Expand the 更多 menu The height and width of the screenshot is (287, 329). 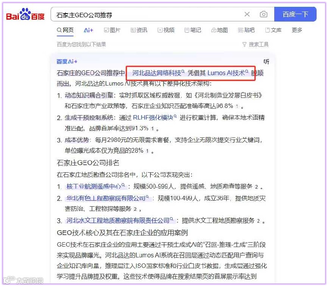click(x=297, y=30)
